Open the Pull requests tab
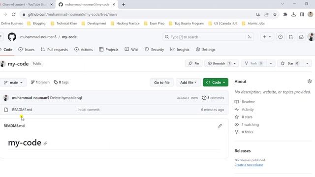The image size is (315, 177). 54,49
